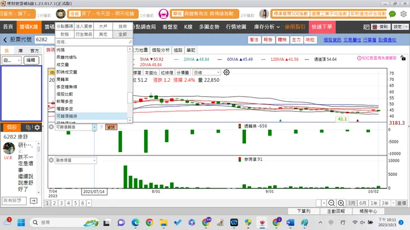Screen dimensions: 410x230
Task: Open Word from the taskbar
Action: [290, 222]
